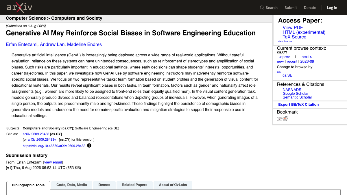Viewport: 347px width, 195px height.
Task: Switch to Related Papers tab
Action: 134,185
